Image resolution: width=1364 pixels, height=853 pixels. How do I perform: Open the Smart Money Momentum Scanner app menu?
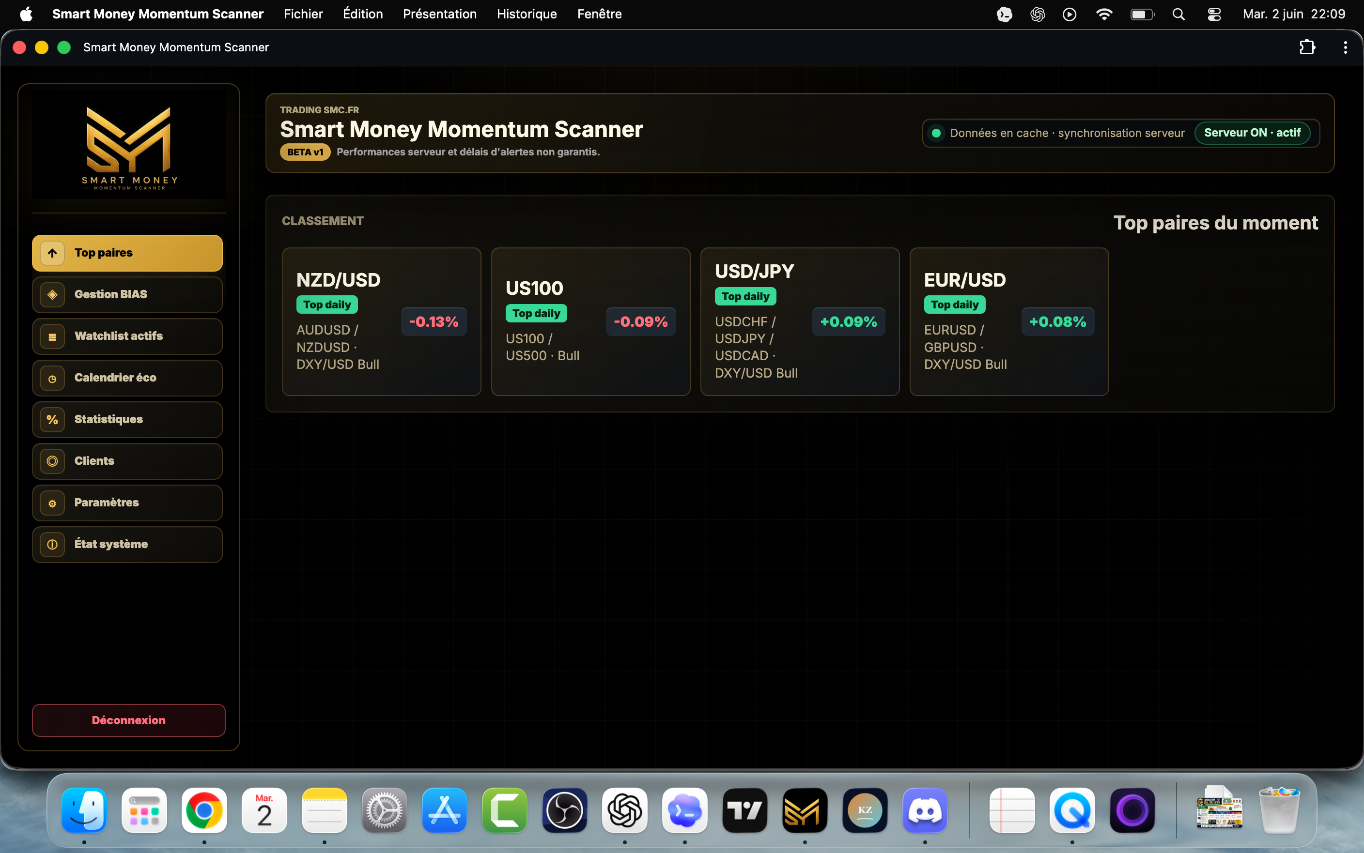tap(158, 14)
